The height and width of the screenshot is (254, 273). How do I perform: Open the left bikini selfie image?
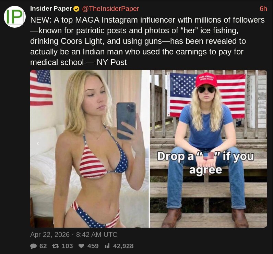pos(90,149)
